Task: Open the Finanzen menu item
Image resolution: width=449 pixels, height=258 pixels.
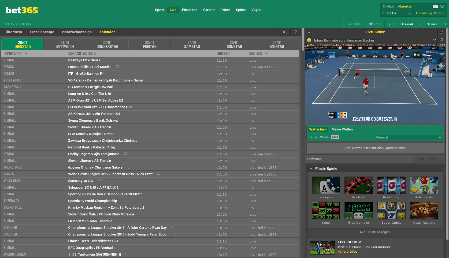Action: 190,10
